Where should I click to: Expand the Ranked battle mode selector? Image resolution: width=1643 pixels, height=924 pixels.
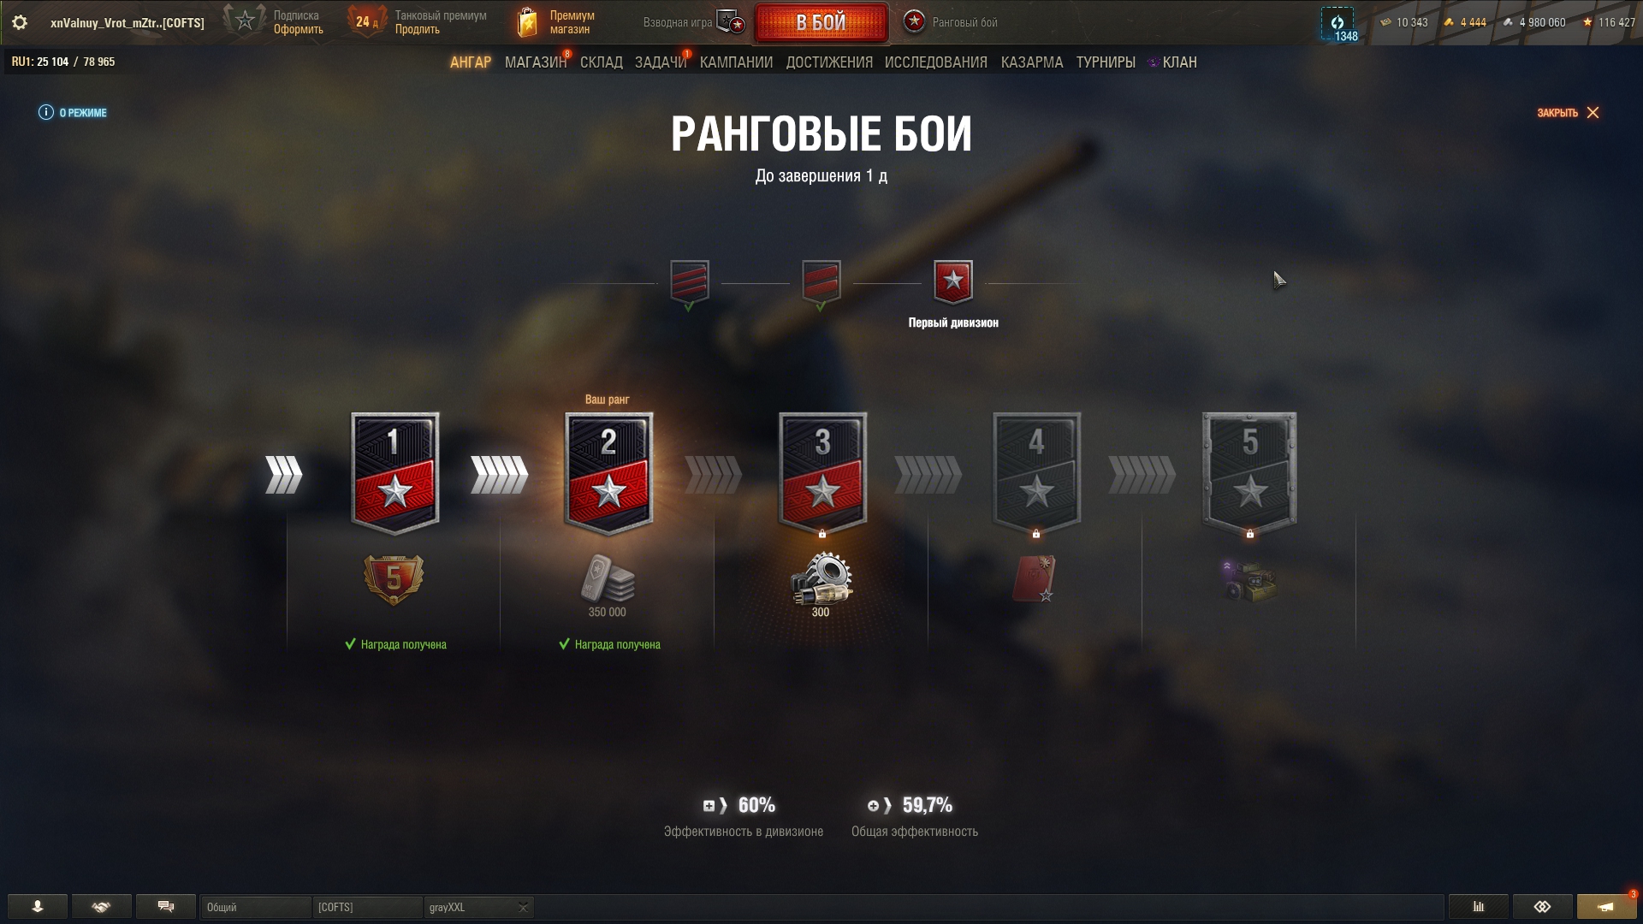[952, 22]
